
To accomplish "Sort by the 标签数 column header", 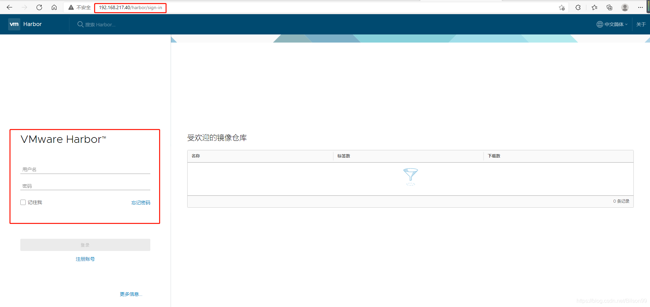I will [344, 156].
